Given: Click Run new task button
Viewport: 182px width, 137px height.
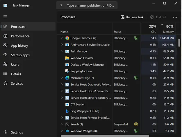Looking at the screenshot, I should [x=132, y=17].
